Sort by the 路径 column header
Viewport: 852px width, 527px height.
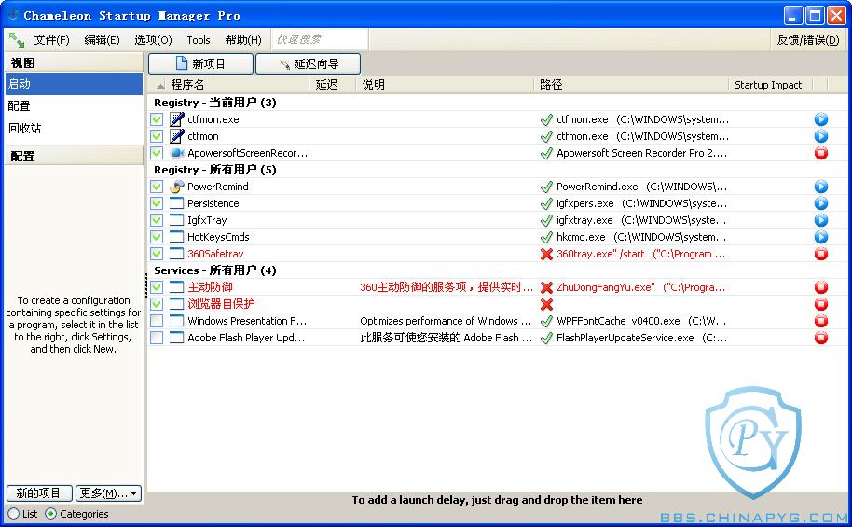coord(551,85)
